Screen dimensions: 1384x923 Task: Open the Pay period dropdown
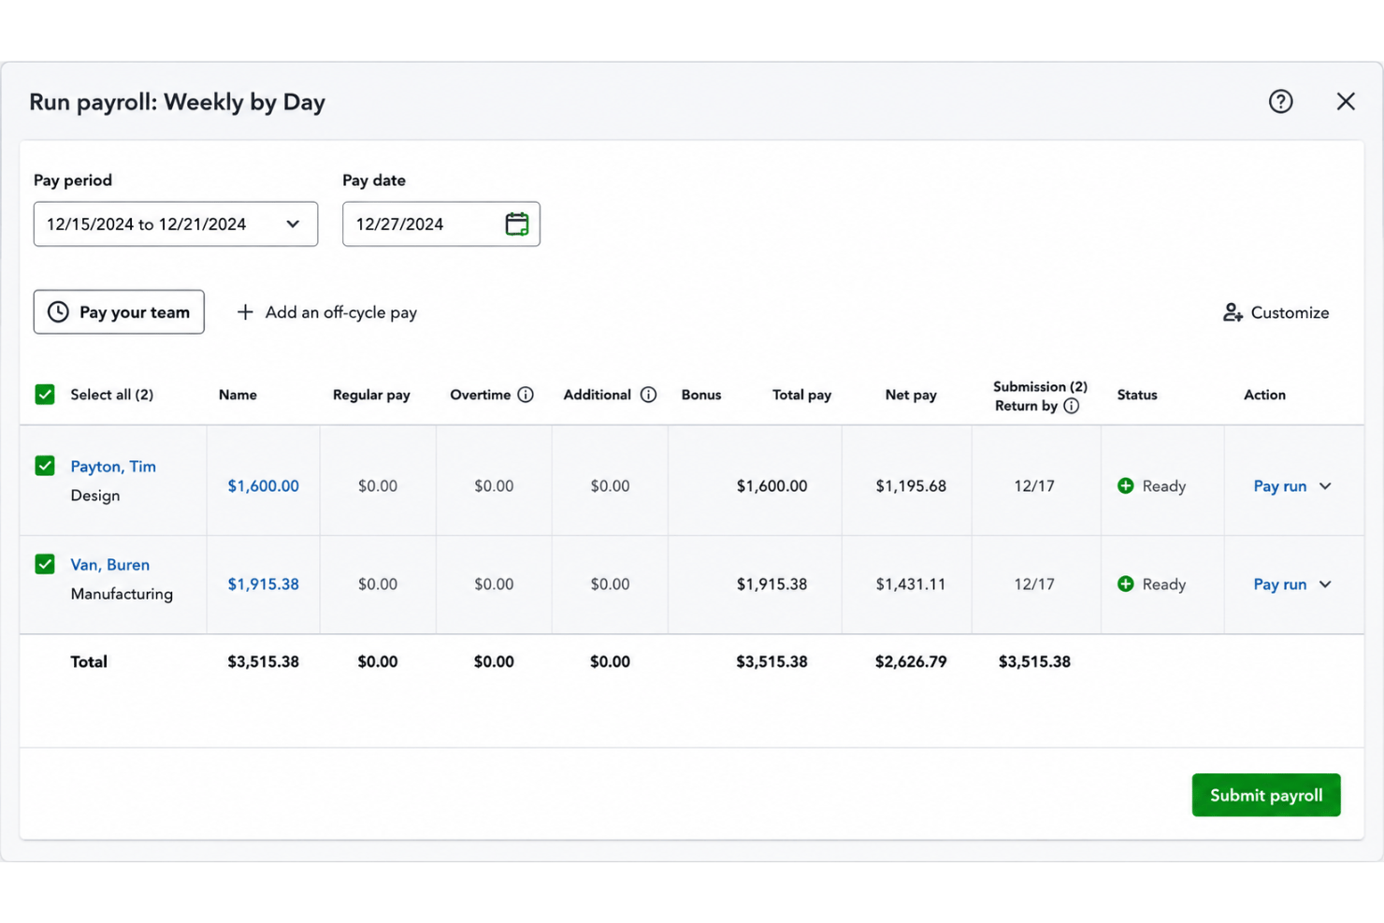176,224
